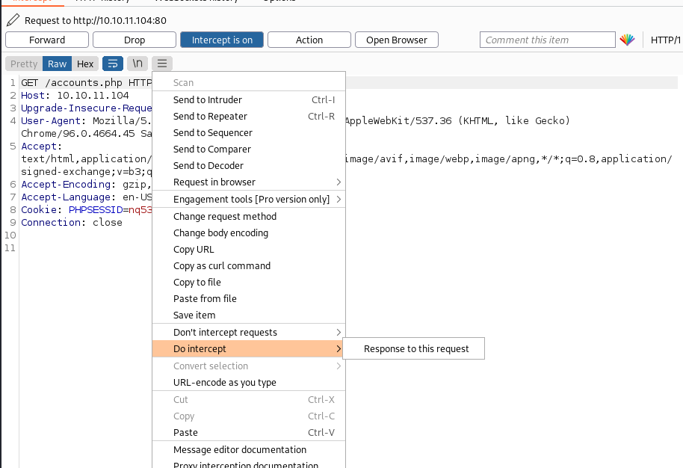Open the multicolor highlight picker icon
Screen dimensions: 683x468
tap(627, 40)
